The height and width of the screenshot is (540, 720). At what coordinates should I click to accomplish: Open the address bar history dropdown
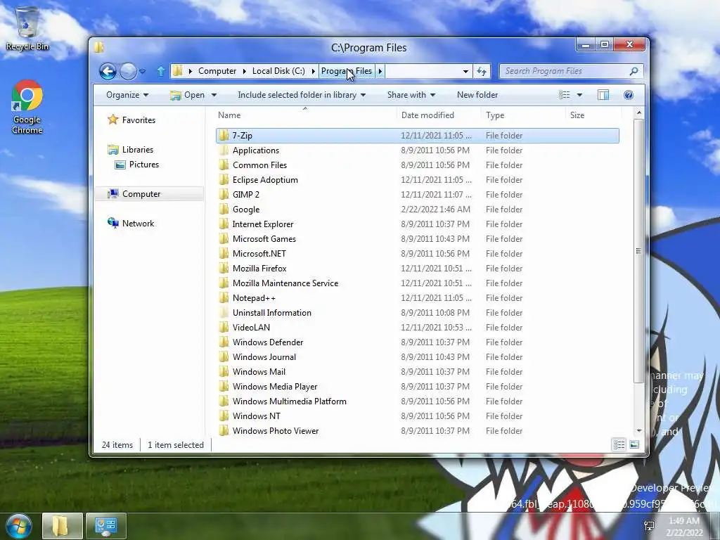[x=465, y=71]
